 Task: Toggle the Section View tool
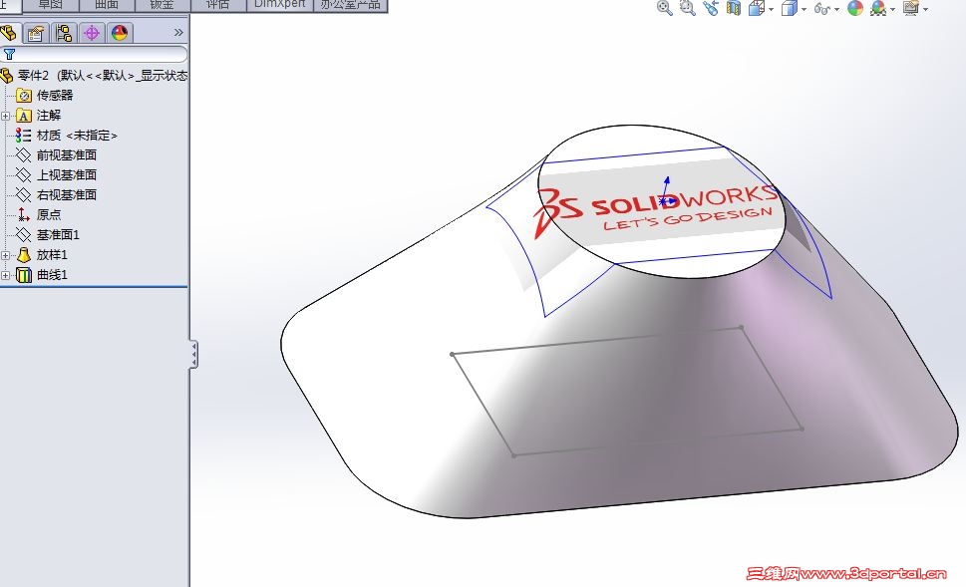(x=733, y=8)
